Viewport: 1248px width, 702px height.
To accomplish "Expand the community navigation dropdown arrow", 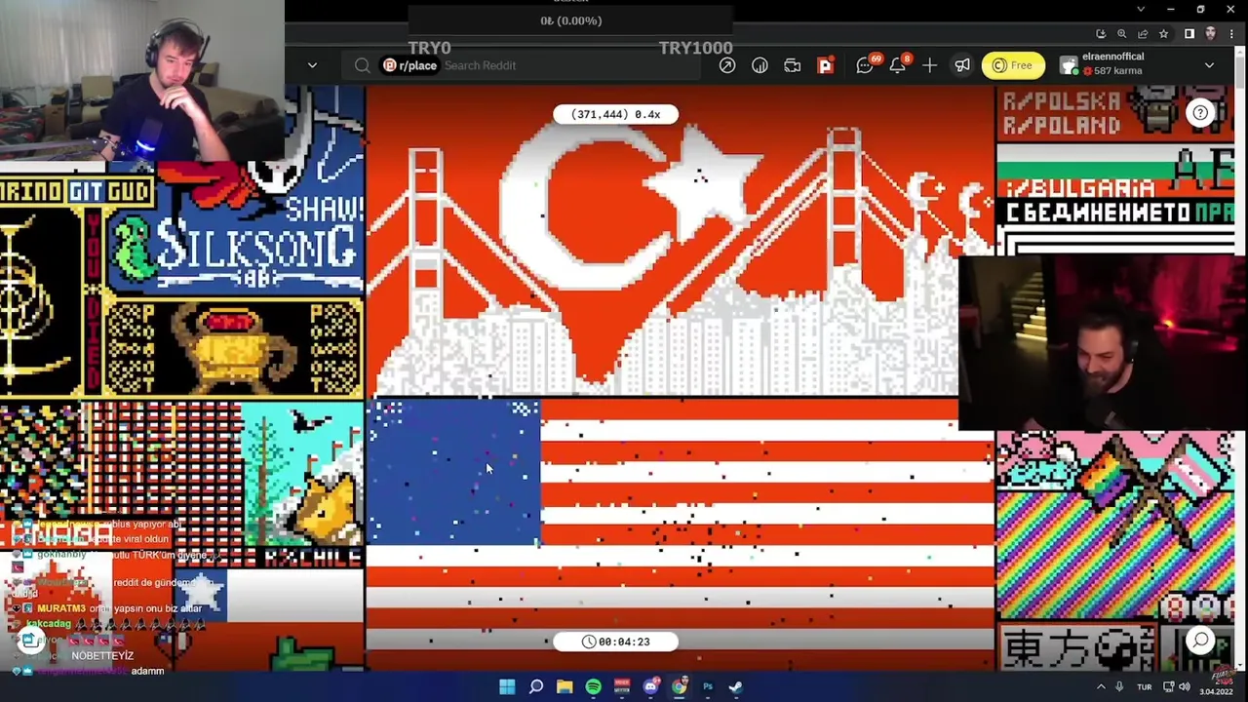I will tap(312, 65).
